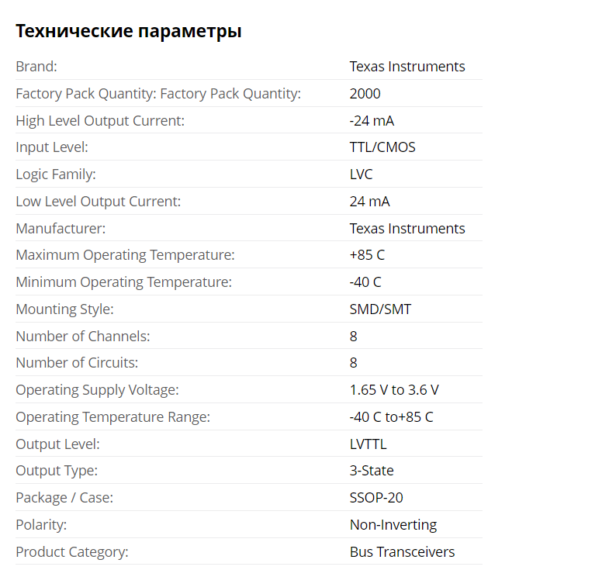609x570 pixels.
Task: Select the '-24 mA' value
Action: click(x=372, y=121)
